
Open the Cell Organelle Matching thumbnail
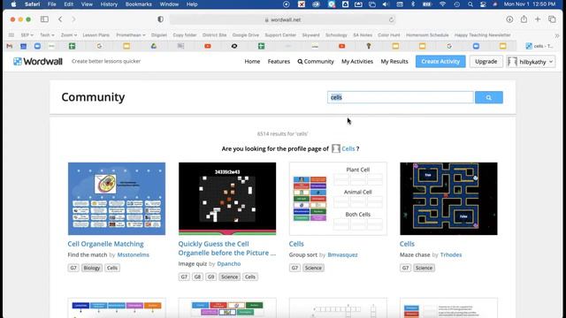pyautogui.click(x=117, y=199)
